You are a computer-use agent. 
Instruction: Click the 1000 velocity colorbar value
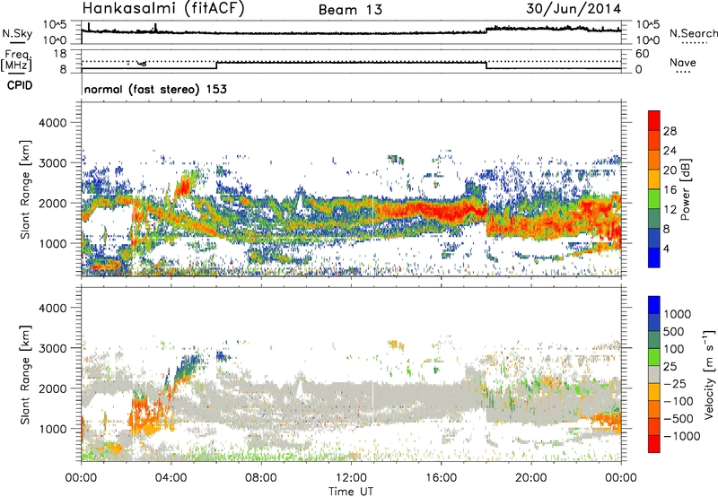(x=678, y=314)
